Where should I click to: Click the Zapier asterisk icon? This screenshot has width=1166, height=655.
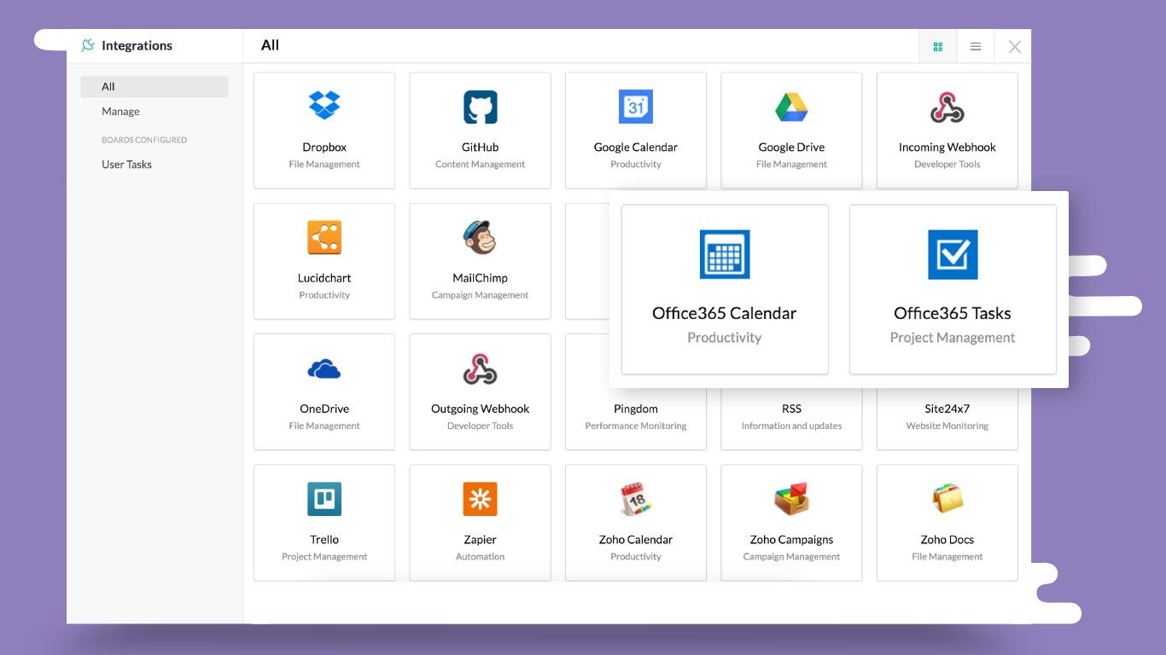click(x=480, y=499)
